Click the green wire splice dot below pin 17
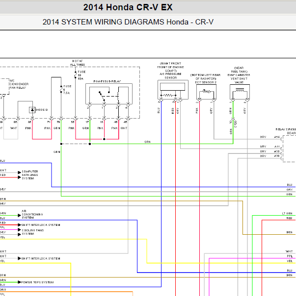This screenshot has height=296, width=296. coord(90,144)
